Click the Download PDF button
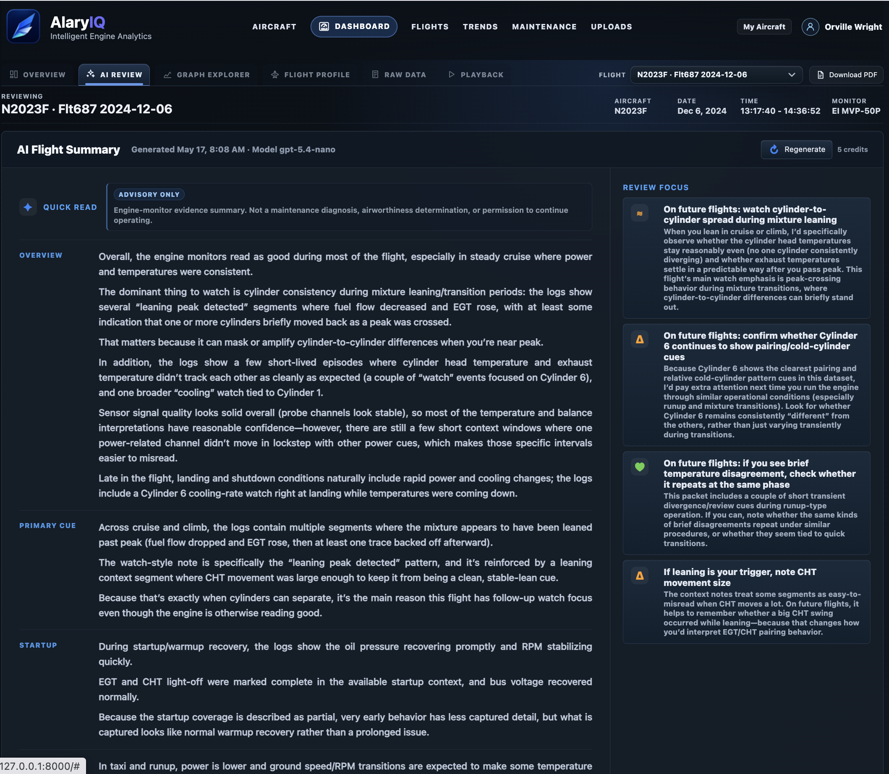Screen dimensions: 889x774 (846, 75)
